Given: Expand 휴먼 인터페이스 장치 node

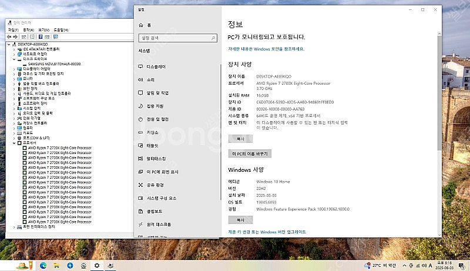Looking at the screenshot, I should coord(14,227).
